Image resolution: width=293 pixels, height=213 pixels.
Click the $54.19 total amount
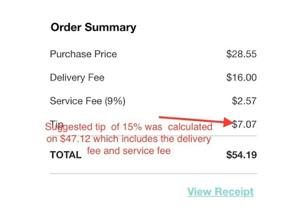pos(241,155)
